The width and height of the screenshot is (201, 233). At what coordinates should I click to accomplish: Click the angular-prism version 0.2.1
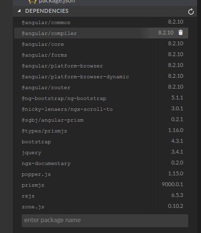pyautogui.click(x=177, y=119)
